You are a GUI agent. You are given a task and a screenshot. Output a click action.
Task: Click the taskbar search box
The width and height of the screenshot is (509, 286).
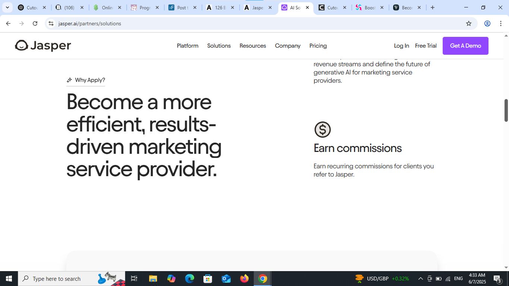(x=72, y=279)
